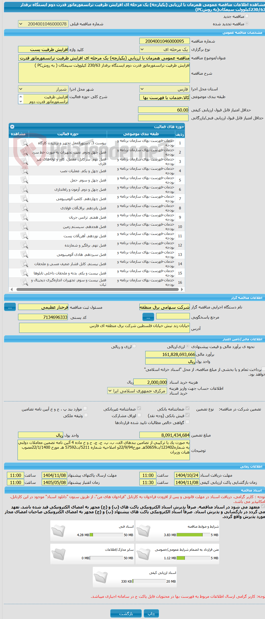Open متن قرارداد folder icon
The width and height of the screenshot is (265, 619).
coord(143,554)
